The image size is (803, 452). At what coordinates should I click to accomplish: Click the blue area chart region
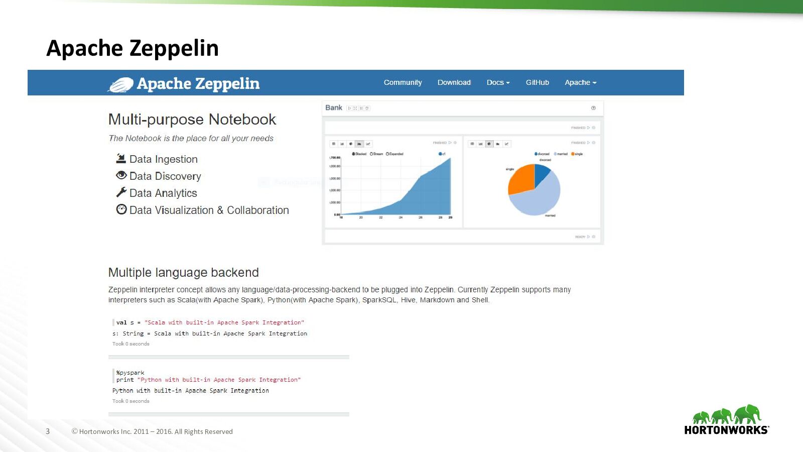pos(427,196)
